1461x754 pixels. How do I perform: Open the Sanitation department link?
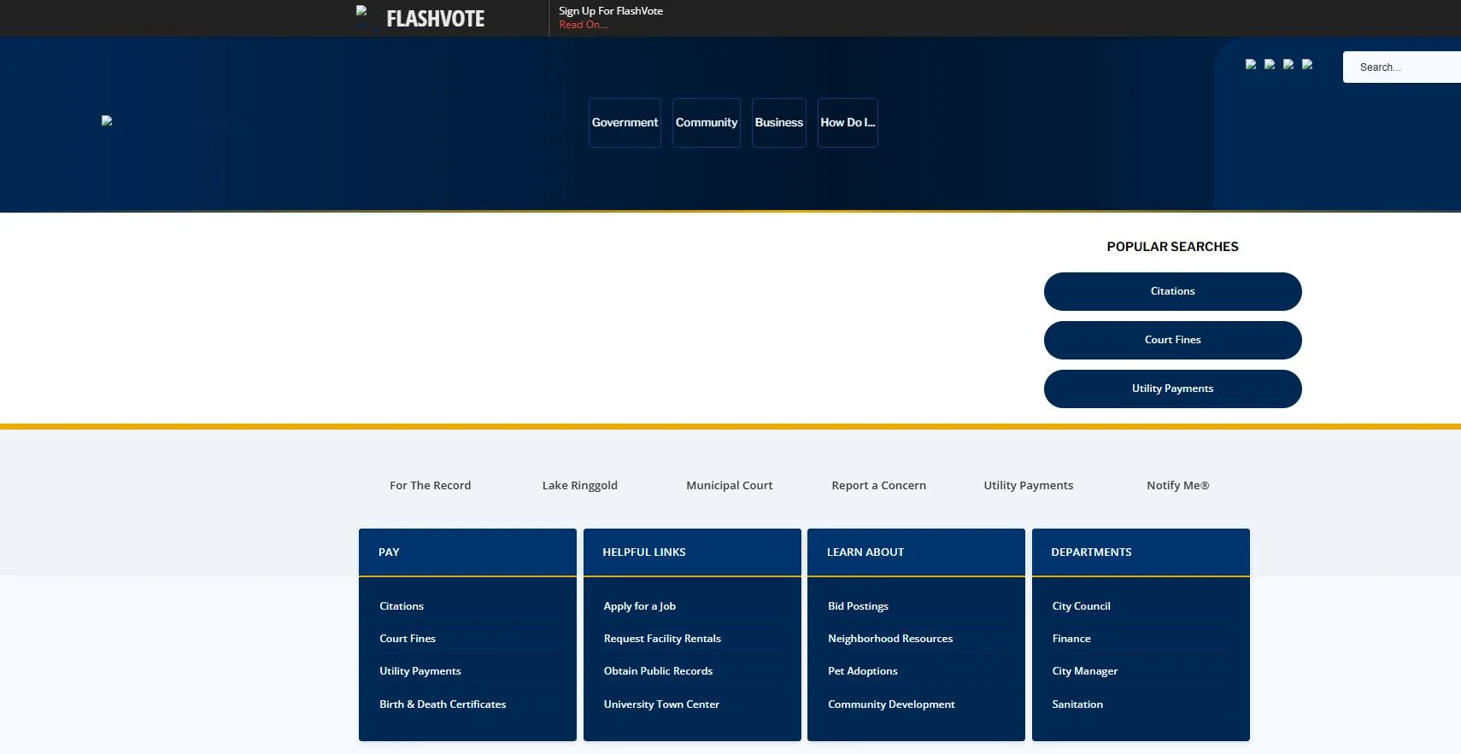coord(1077,704)
